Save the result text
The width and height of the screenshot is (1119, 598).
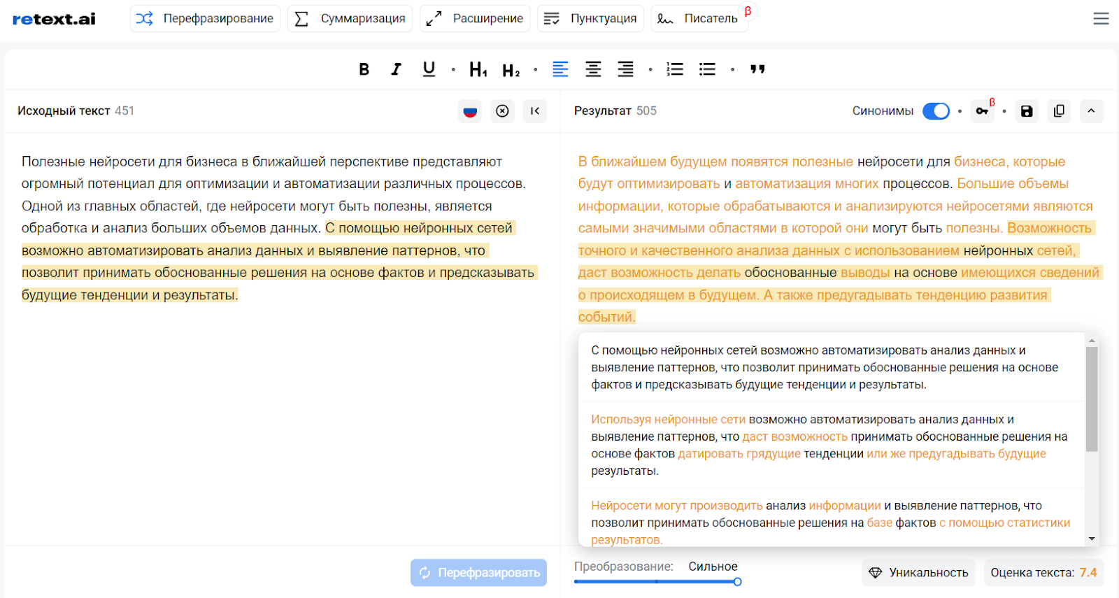click(1027, 111)
